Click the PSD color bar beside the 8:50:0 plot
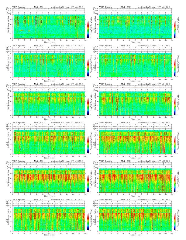Image resolution: width=186 pixels, height=240 pixels. 175,106
